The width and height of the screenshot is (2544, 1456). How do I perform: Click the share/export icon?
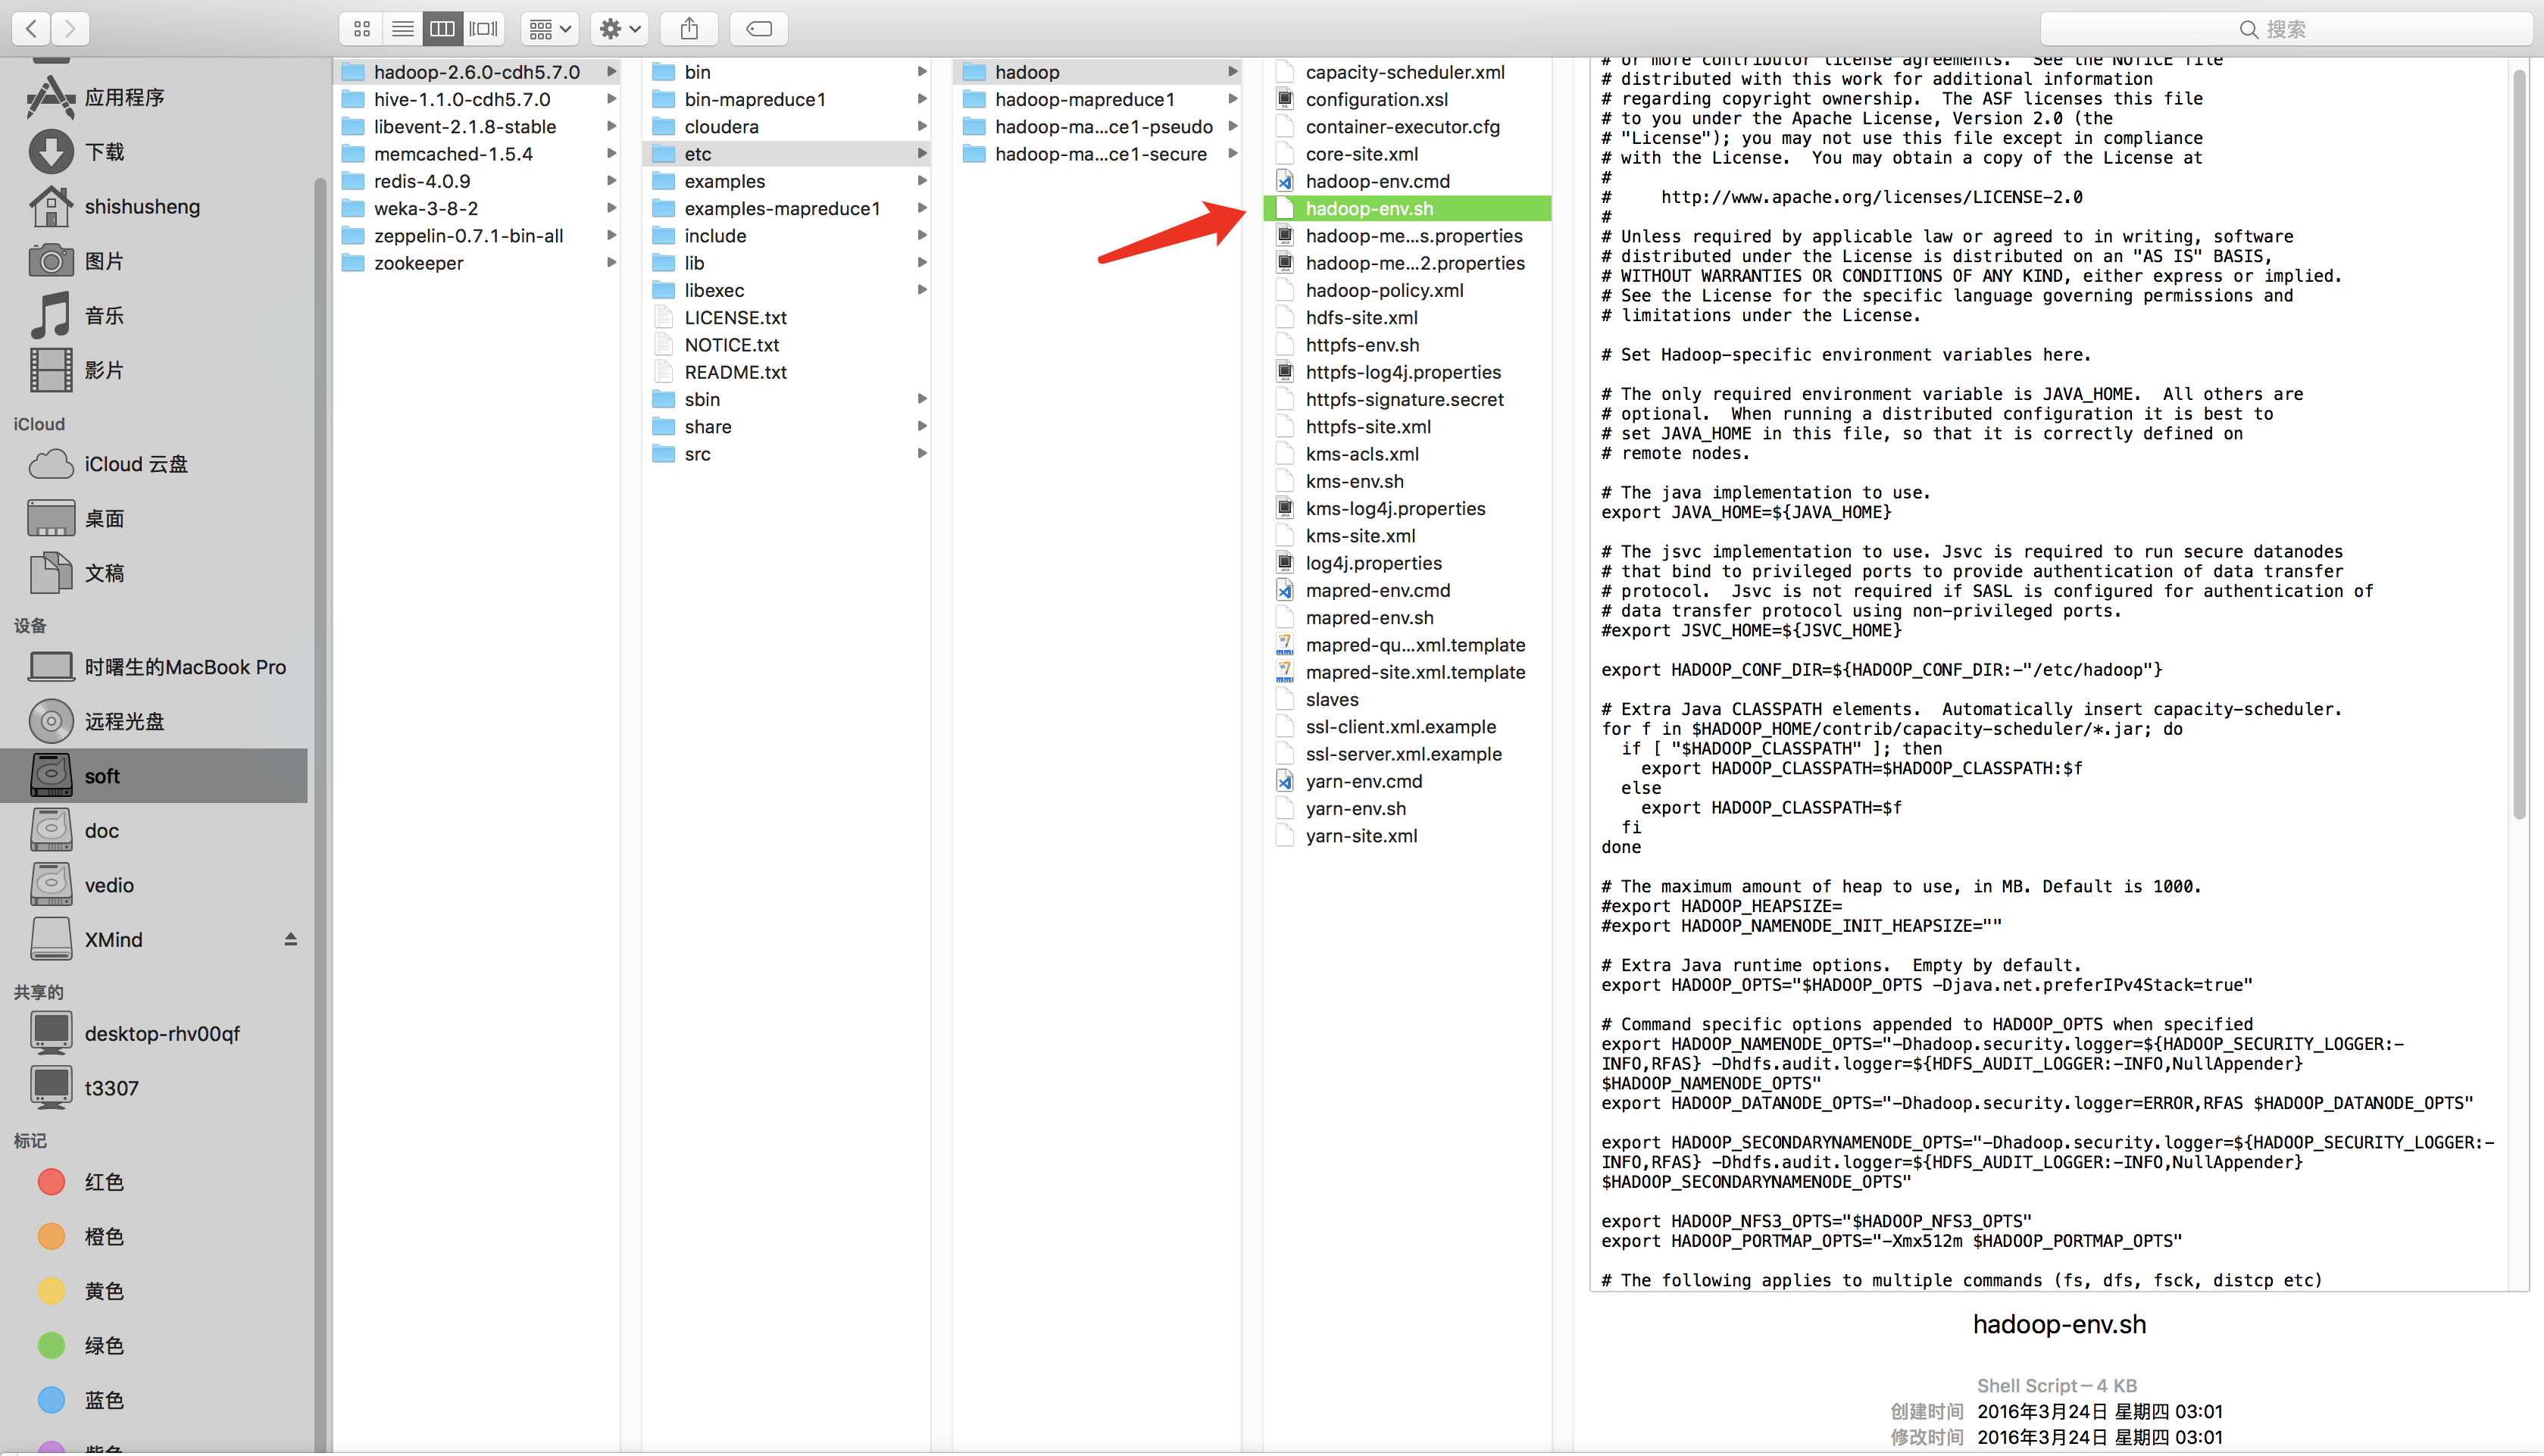click(690, 28)
